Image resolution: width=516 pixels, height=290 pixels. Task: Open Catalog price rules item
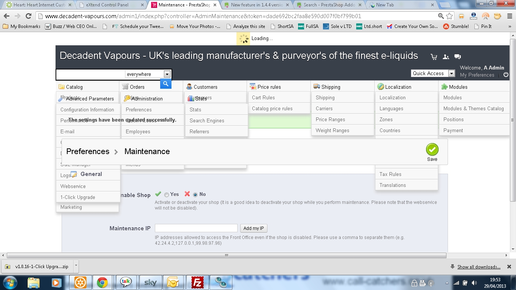pyautogui.click(x=272, y=108)
